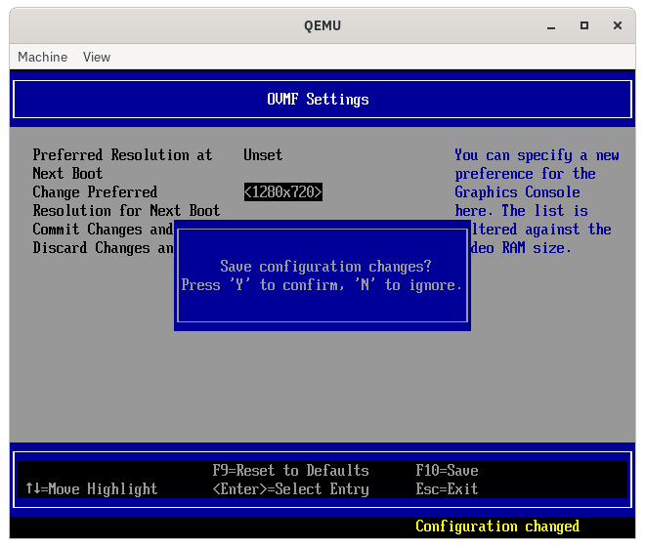This screenshot has width=645, height=548.
Task: Click the F9=Reset to Defaults hint
Action: point(290,470)
